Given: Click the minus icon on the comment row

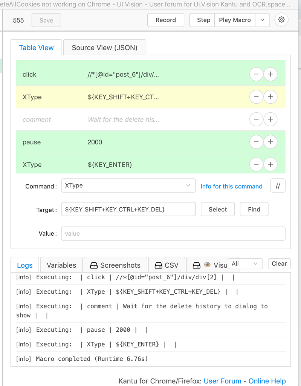Looking at the screenshot, I should coord(256,119).
